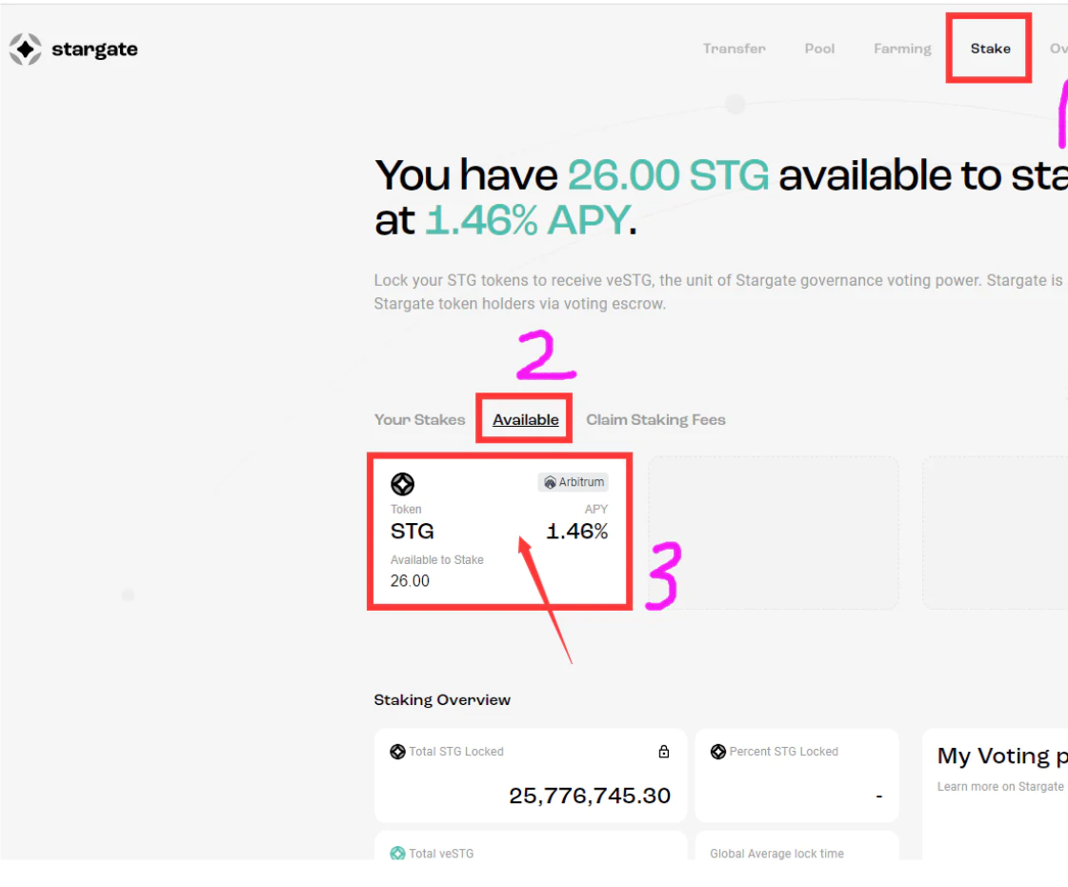Open the Transfer navigation item
The image size is (1068, 887).
point(735,49)
